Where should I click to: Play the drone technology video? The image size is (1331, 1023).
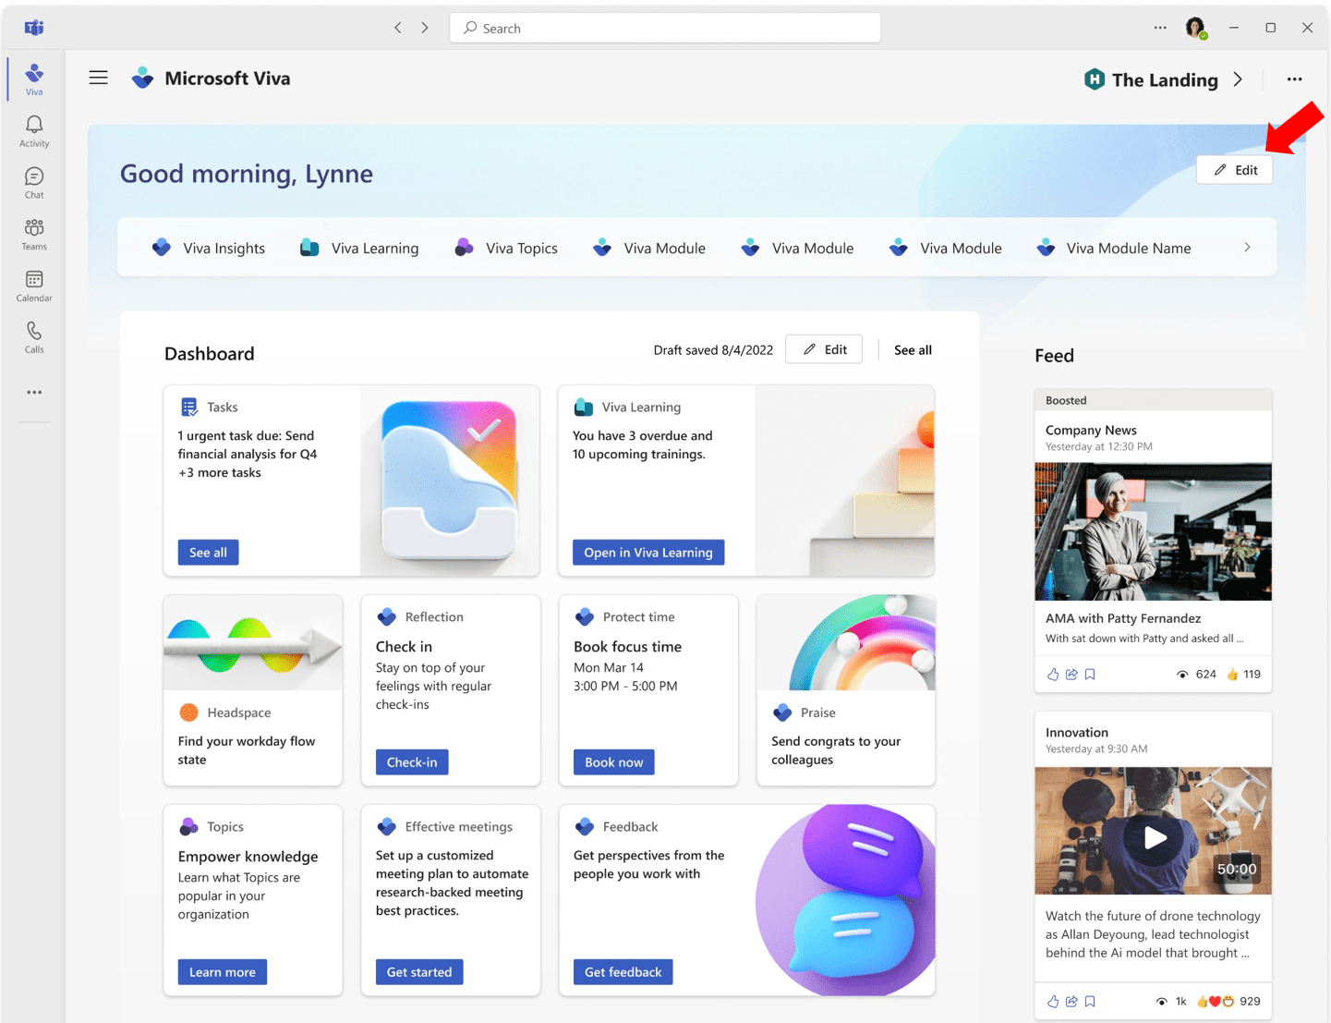[1154, 838]
